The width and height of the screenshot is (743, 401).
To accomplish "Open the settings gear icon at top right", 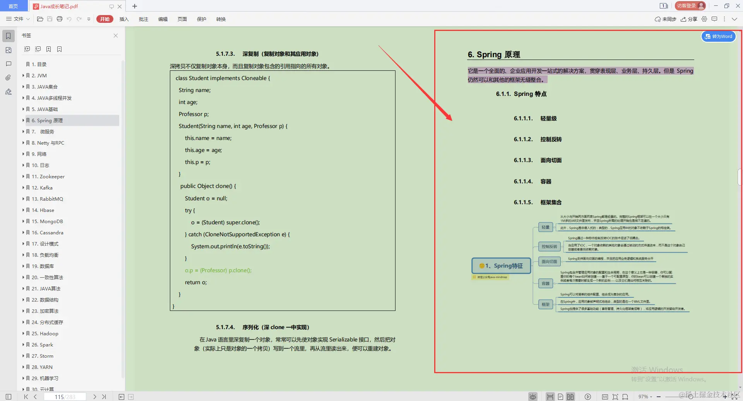I will [x=704, y=19].
